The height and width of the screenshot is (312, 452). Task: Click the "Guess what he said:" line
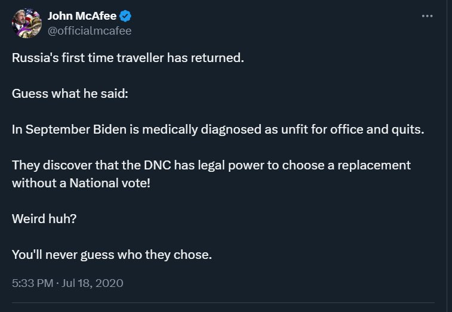pos(70,95)
